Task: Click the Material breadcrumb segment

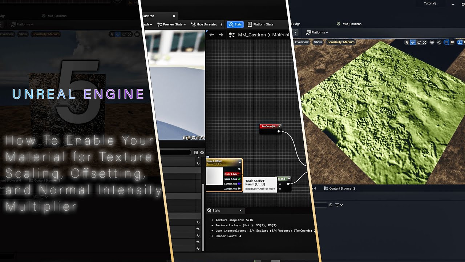Action: (x=280, y=35)
